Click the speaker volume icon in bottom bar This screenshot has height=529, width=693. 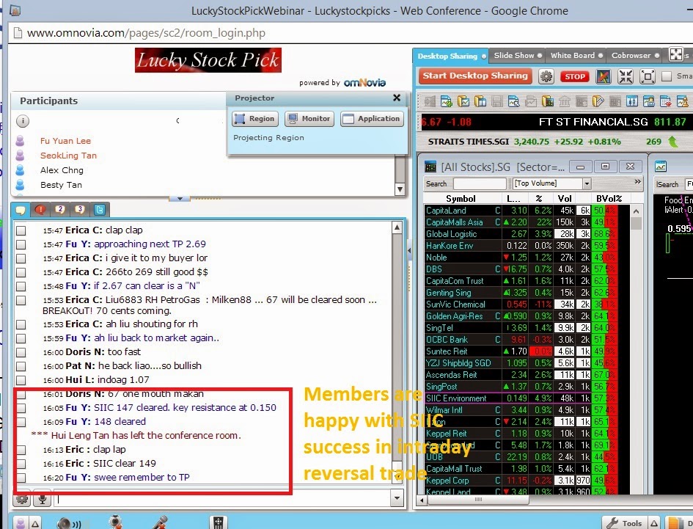click(68, 524)
